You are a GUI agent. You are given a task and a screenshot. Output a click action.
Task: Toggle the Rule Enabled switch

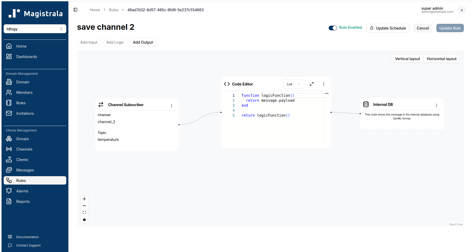pos(333,28)
